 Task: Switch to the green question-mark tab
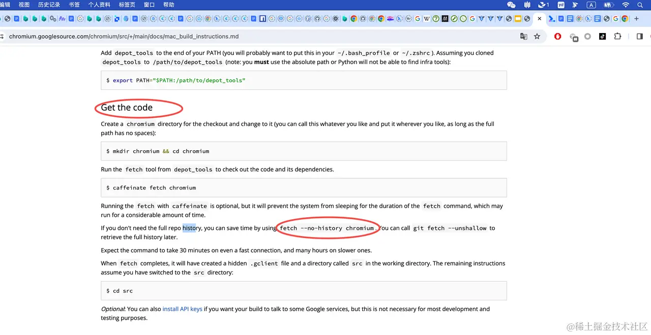coord(435,19)
